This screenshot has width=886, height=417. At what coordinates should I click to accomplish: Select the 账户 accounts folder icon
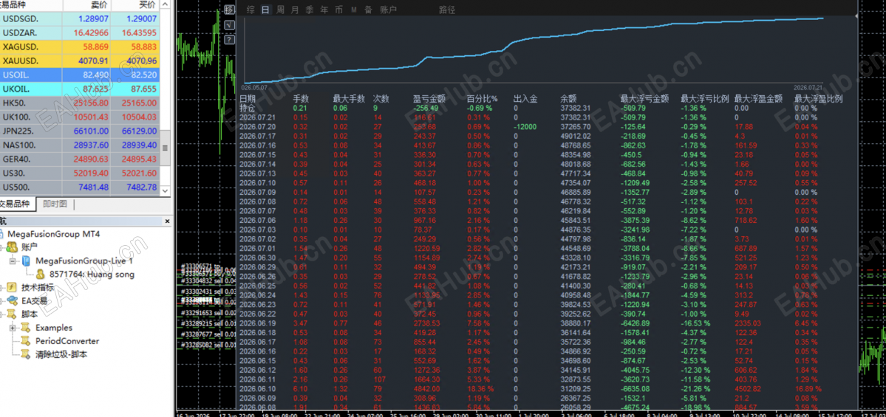click(11, 247)
